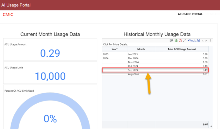The image size is (220, 129).
Task: Go to next page arrows
Action: 206,41
